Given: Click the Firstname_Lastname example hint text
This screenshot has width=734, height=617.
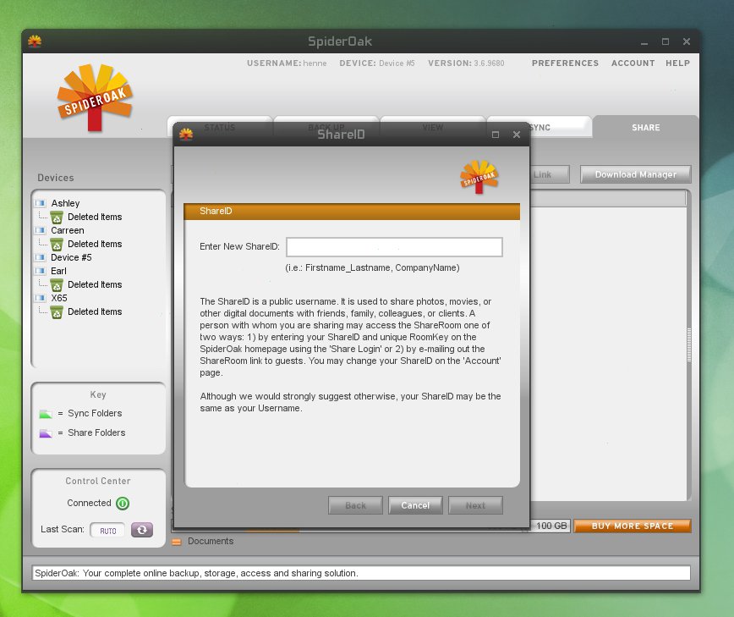Looking at the screenshot, I should pyautogui.click(x=372, y=268).
